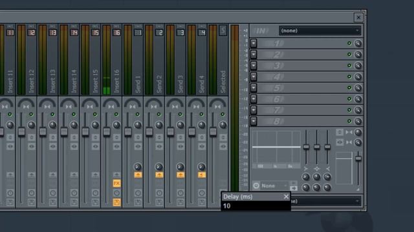Click the volume fader handle on Insert 13
The image size is (414, 232).
click(x=43, y=131)
